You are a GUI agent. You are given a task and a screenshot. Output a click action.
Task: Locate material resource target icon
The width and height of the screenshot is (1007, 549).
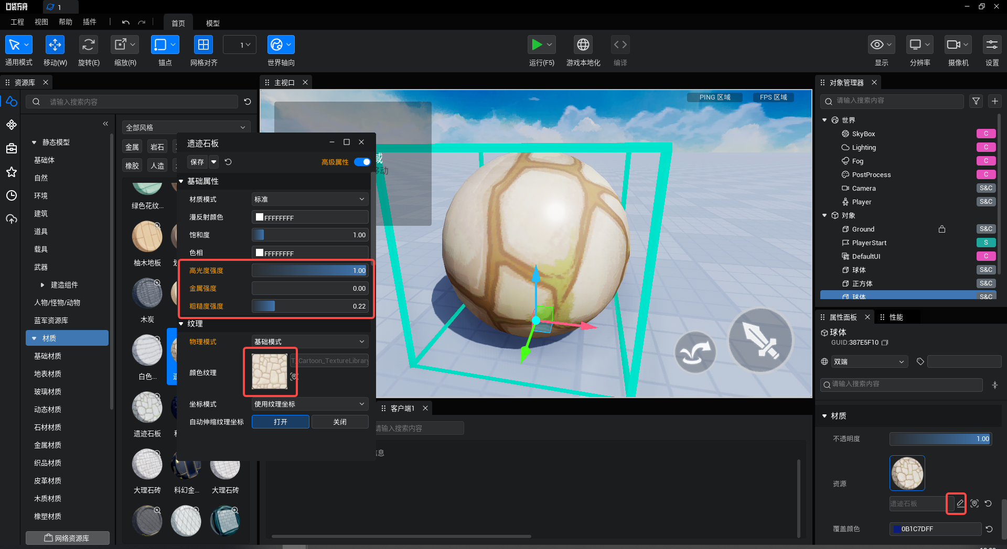click(974, 503)
